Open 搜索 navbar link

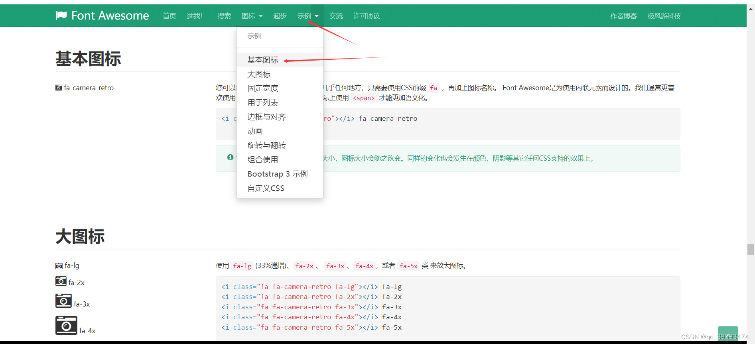point(224,16)
